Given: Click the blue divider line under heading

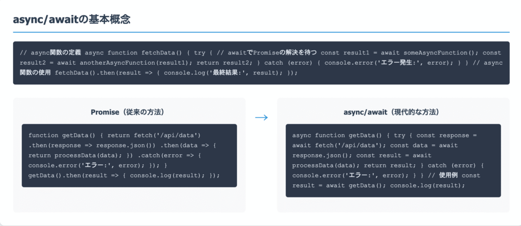Looking at the screenshot, I should [x=260, y=32].
